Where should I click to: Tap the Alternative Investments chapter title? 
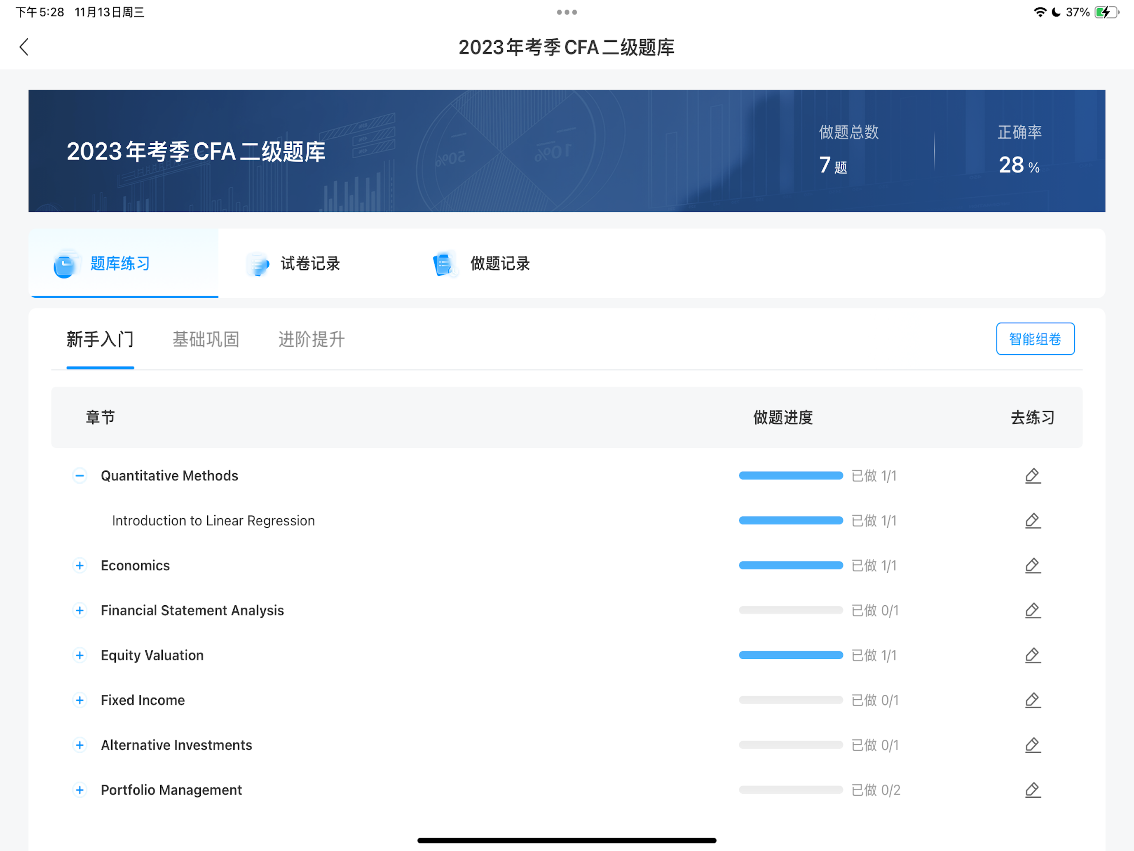176,745
